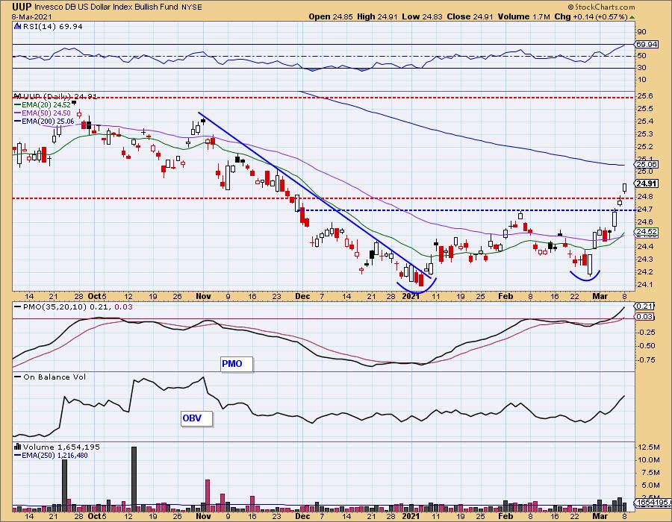Click the 69.94 RSI axis value tag

(x=647, y=45)
